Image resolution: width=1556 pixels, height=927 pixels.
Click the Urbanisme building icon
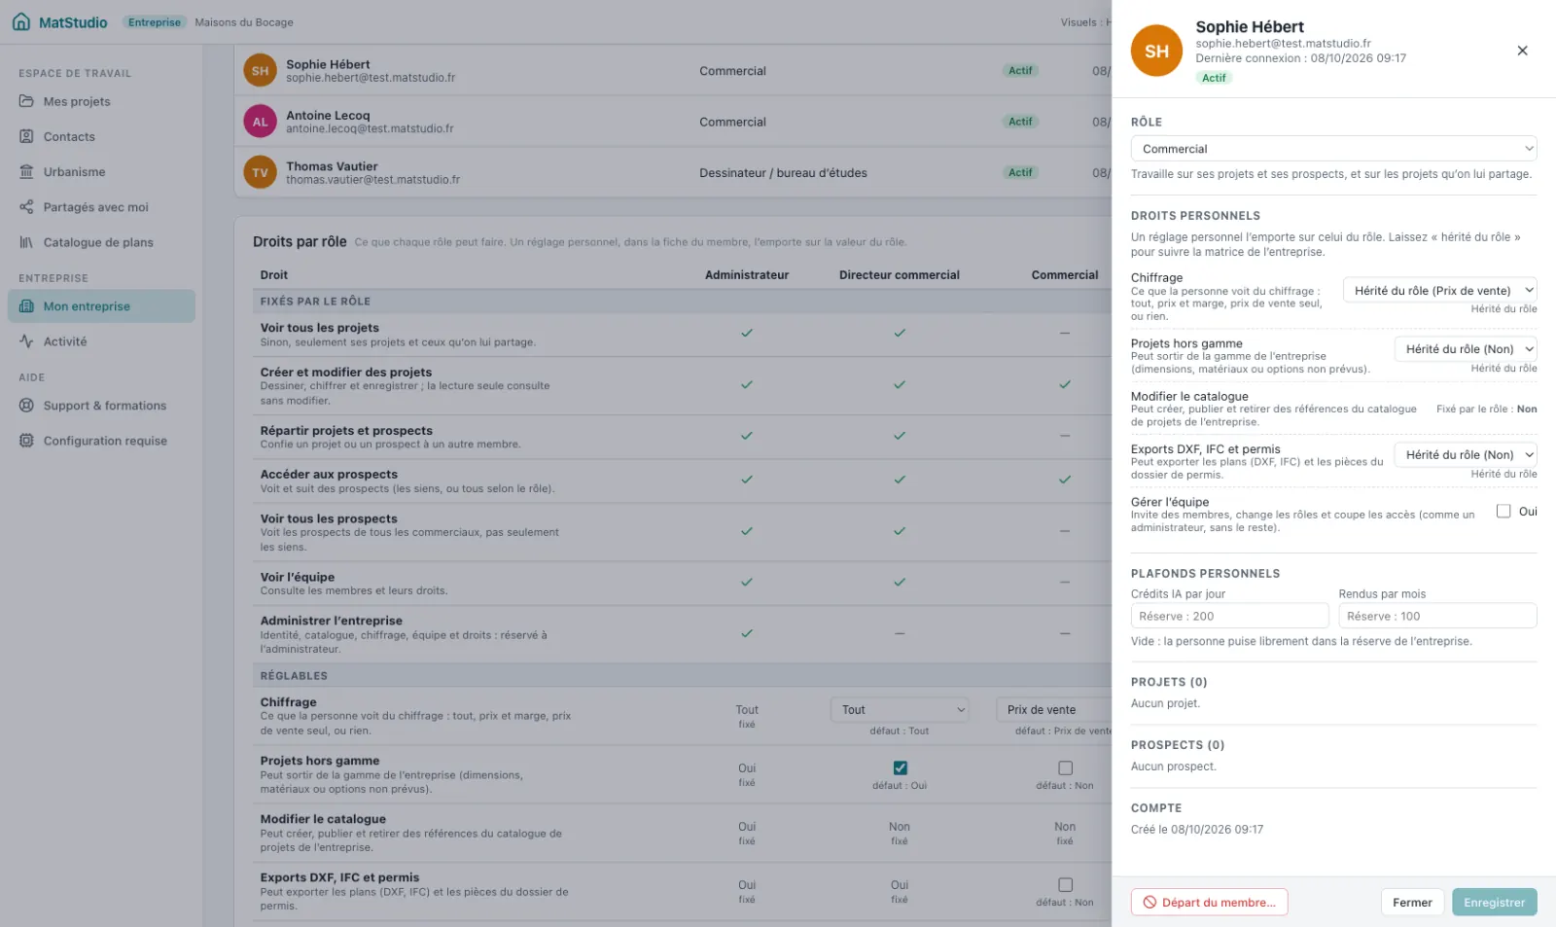pyautogui.click(x=26, y=171)
